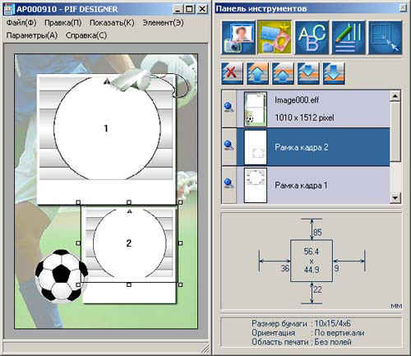Screen dimensions: 411x356
Task: Toggle visibility of Рамка кадра 1 layer
Action: pos(229,183)
